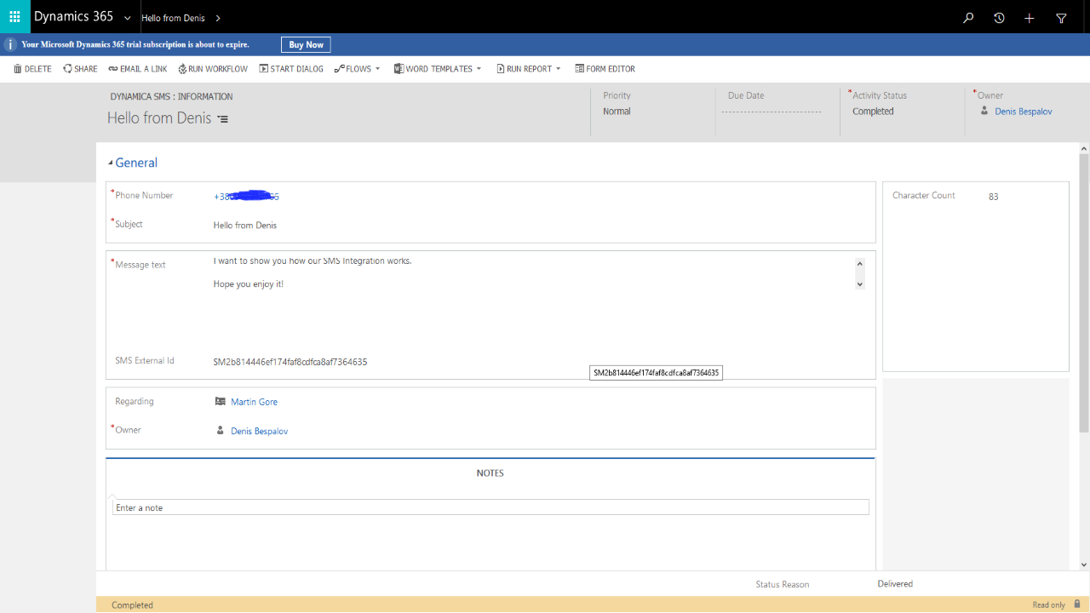Open the app launcher waffle icon
Viewport: 1090px width, 613px height.
(x=14, y=17)
